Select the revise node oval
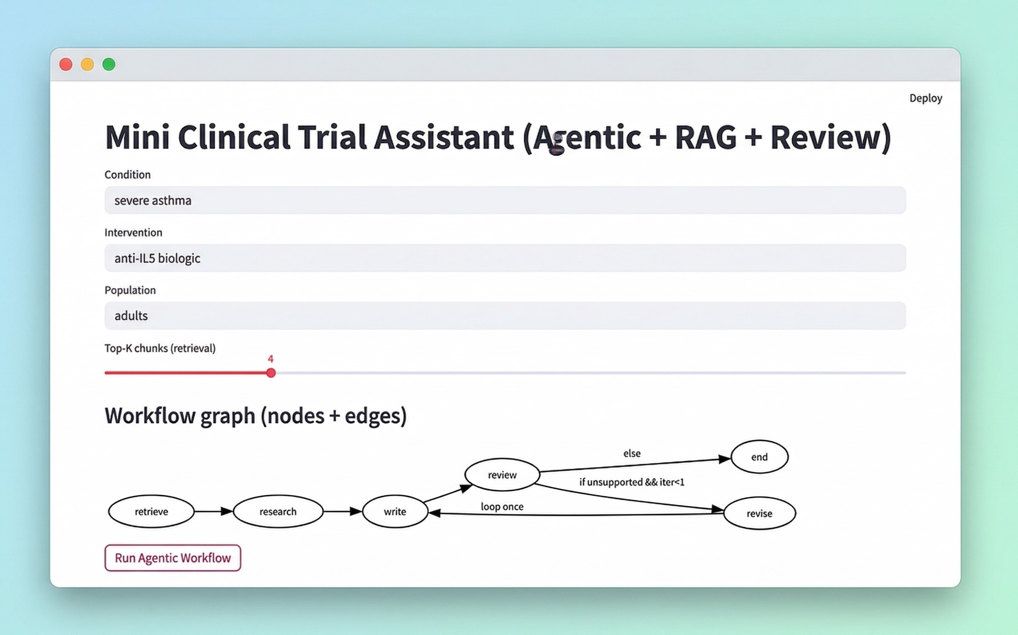This screenshot has width=1018, height=635. (759, 513)
